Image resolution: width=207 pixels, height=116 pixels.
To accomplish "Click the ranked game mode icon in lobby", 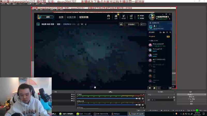I will [x=38, y=24].
